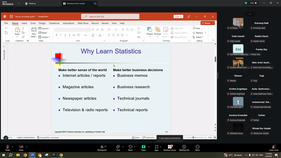Viewport: 281px width, 158px height.
Task: Click the orange Share button in PowerPoint
Action: (x=208, y=23)
